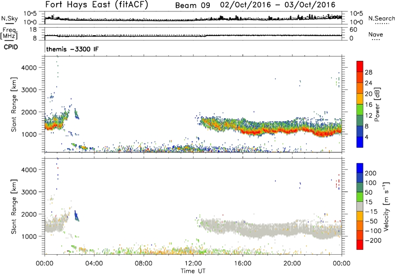Select "Slant Range [km]" label of velocity panel
Viewport: 395px width, 274px height.
(x=14, y=207)
